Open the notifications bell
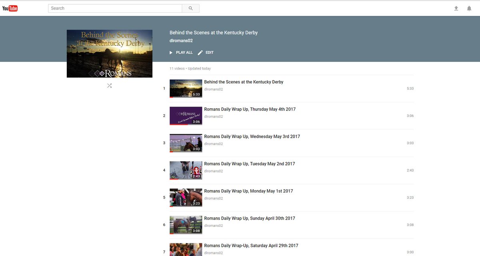Viewport: 480px width, 256px height. pos(469,8)
